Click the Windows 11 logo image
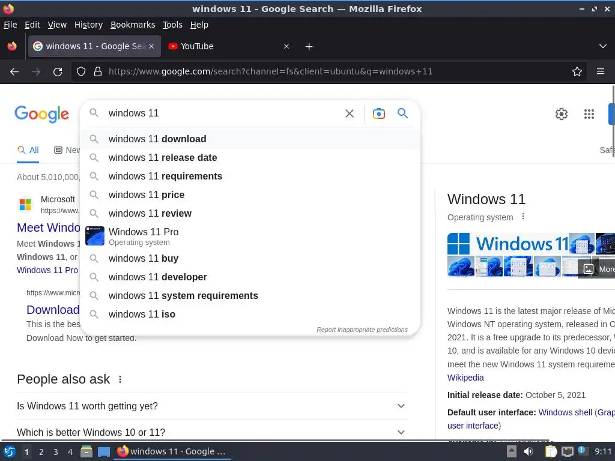This screenshot has width=615, height=461. [508, 244]
